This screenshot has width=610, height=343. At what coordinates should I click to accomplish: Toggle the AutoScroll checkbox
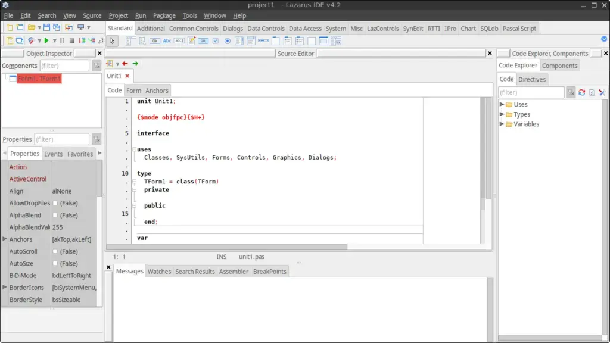(x=55, y=251)
